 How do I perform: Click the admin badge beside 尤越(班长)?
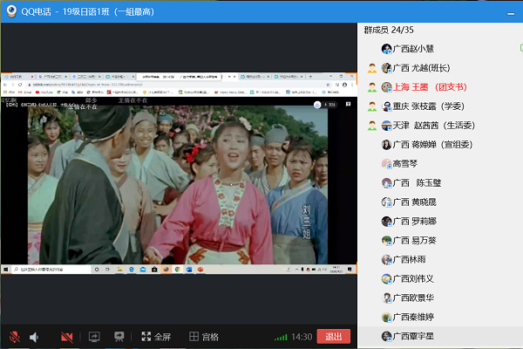[x=372, y=68]
